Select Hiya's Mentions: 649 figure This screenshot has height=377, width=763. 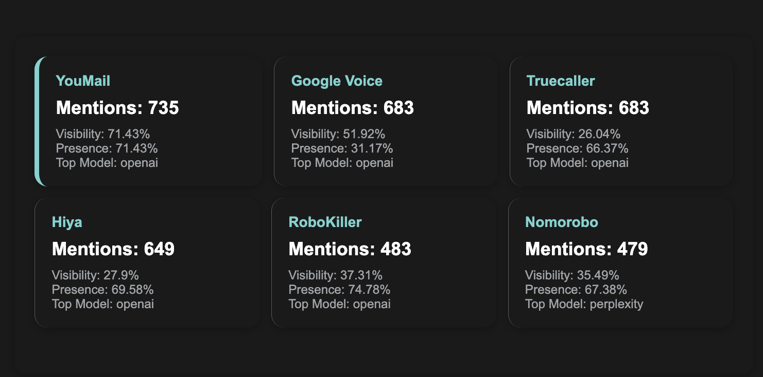click(113, 249)
